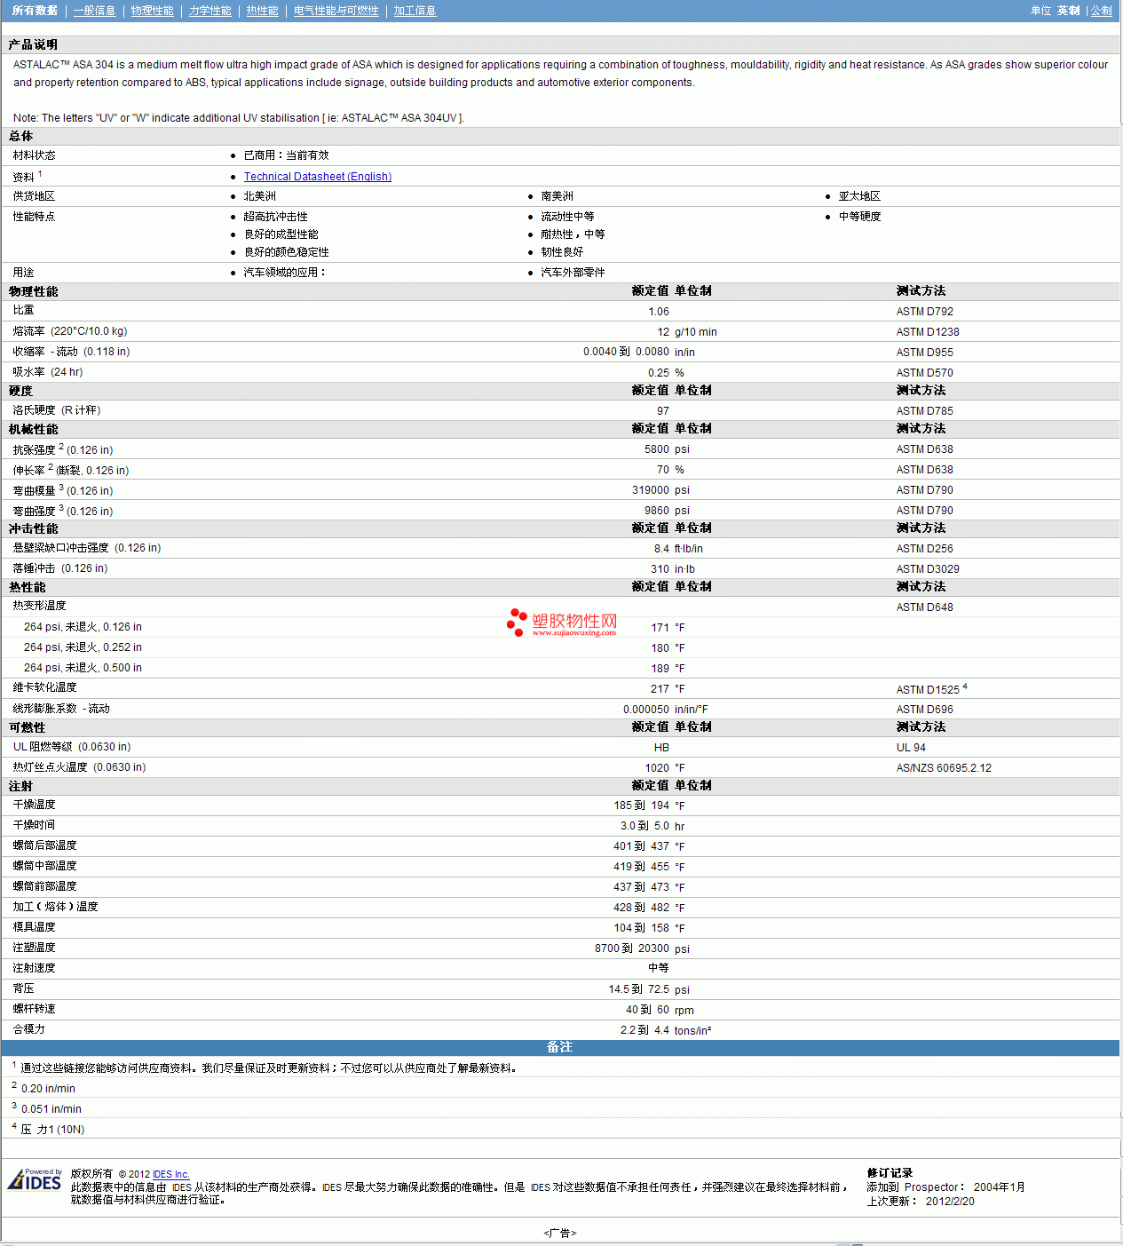Click the red 塑胶物性网 watermark logo
The width and height of the screenshot is (1123, 1246).
pyautogui.click(x=562, y=623)
